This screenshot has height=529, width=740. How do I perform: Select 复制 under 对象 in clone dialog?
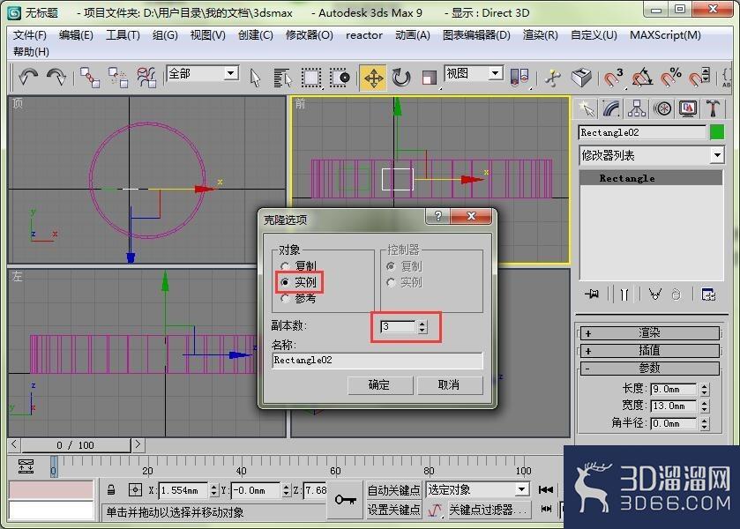click(x=285, y=266)
